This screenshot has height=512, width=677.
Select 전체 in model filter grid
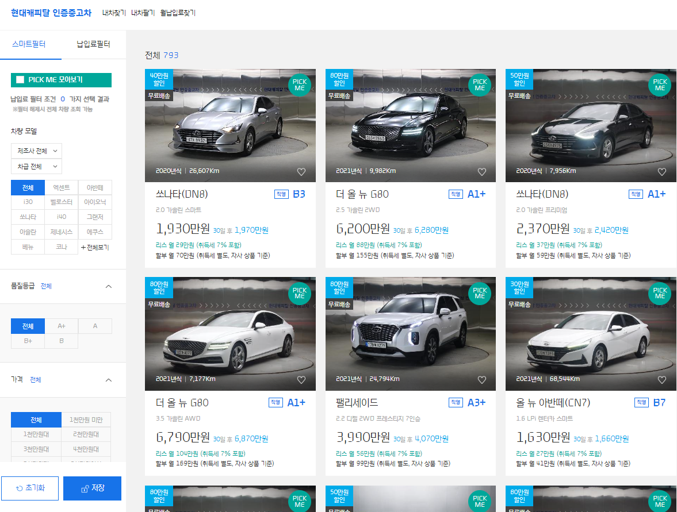pyautogui.click(x=28, y=188)
